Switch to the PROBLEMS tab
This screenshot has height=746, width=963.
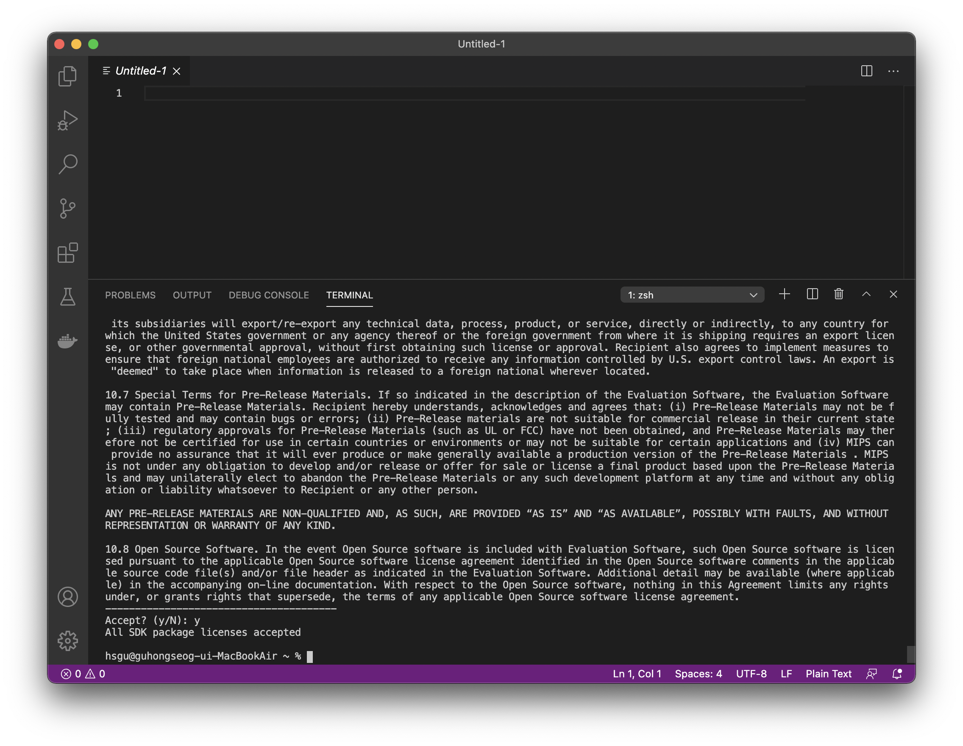(x=130, y=295)
